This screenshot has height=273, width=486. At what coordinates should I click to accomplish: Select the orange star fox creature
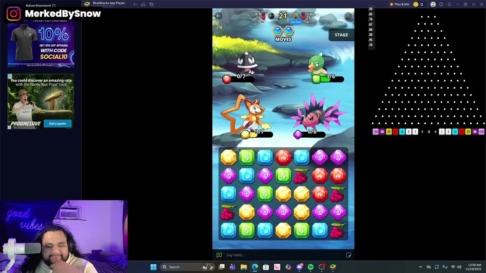pyautogui.click(x=247, y=113)
